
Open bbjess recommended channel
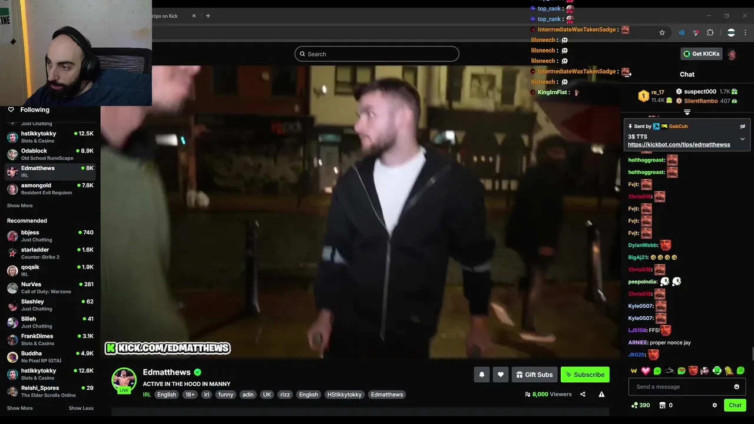[50, 236]
